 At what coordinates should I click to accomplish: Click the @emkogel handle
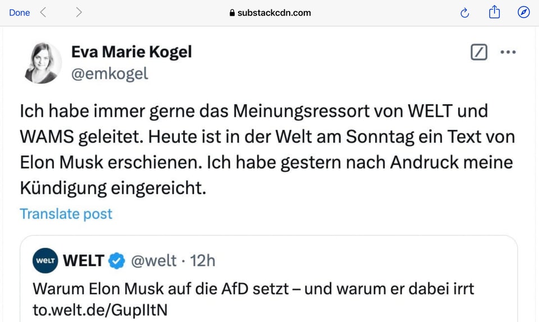coord(109,73)
